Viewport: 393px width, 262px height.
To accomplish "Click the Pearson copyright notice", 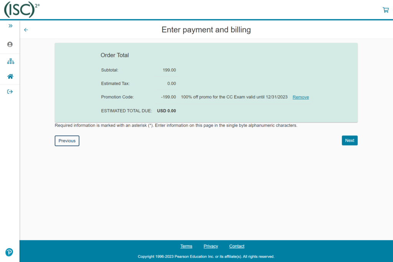I will (206, 257).
